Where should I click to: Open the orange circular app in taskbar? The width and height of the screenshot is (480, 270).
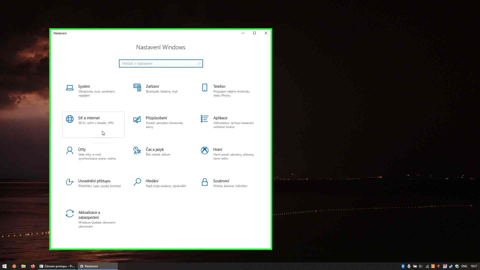tap(14, 266)
